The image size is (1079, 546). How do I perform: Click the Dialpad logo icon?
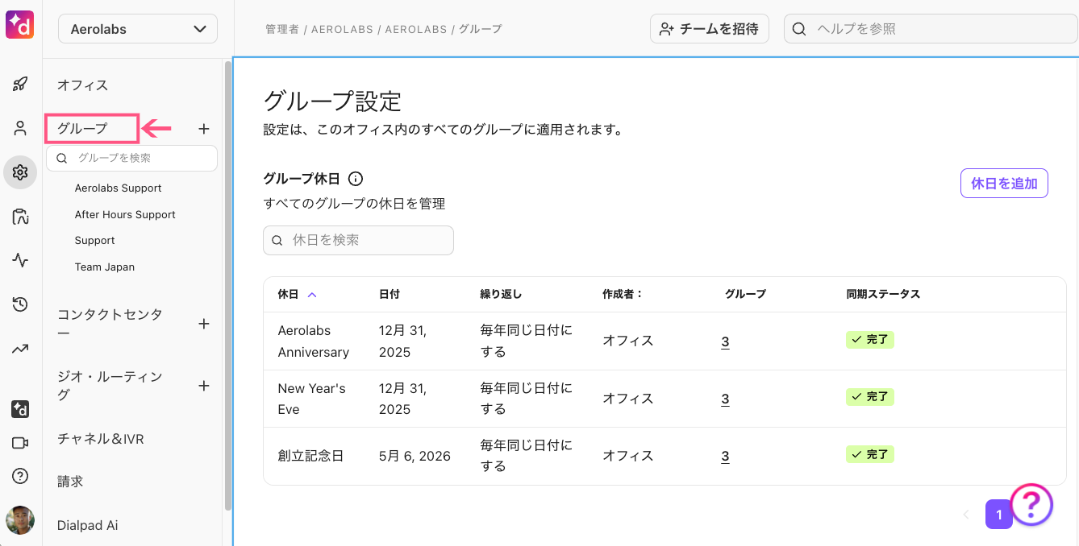pyautogui.click(x=19, y=26)
